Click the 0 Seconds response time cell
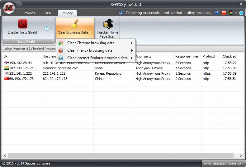246x167 pixels. point(183,79)
